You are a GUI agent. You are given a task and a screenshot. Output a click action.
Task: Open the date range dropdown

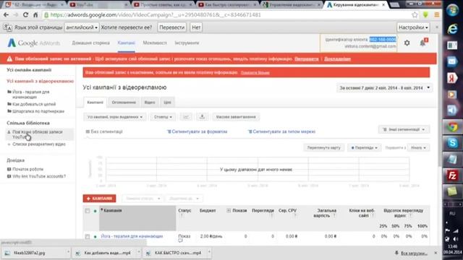(x=384, y=88)
